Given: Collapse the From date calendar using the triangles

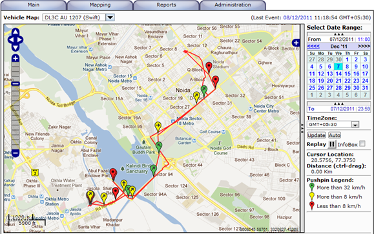Looking at the screenshot, I should point(338,34).
